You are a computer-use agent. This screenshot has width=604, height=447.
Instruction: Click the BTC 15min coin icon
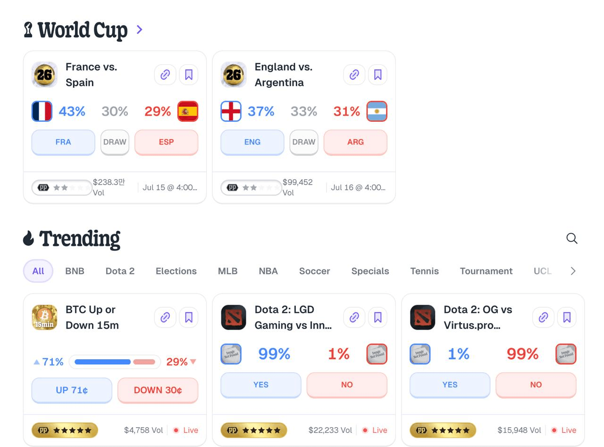point(44,317)
